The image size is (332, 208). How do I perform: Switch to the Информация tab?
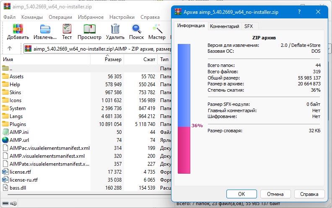(x=191, y=26)
